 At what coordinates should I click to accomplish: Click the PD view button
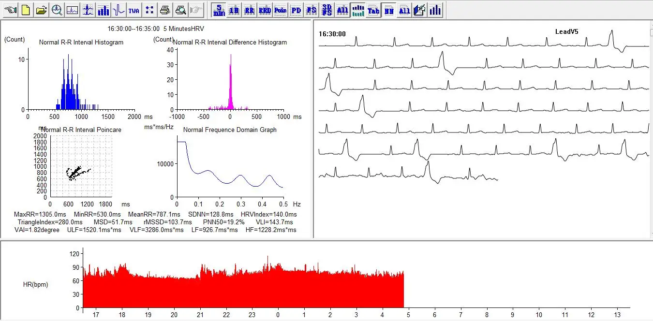point(296,10)
